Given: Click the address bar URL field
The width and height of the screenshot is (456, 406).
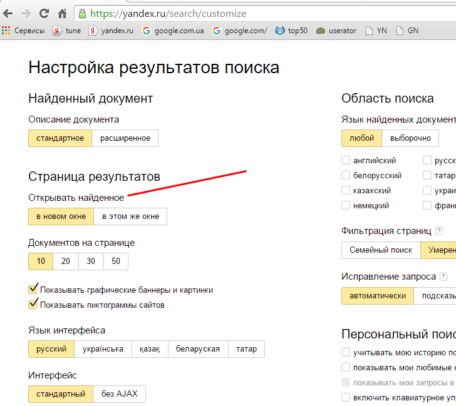Looking at the screenshot, I should [264, 14].
